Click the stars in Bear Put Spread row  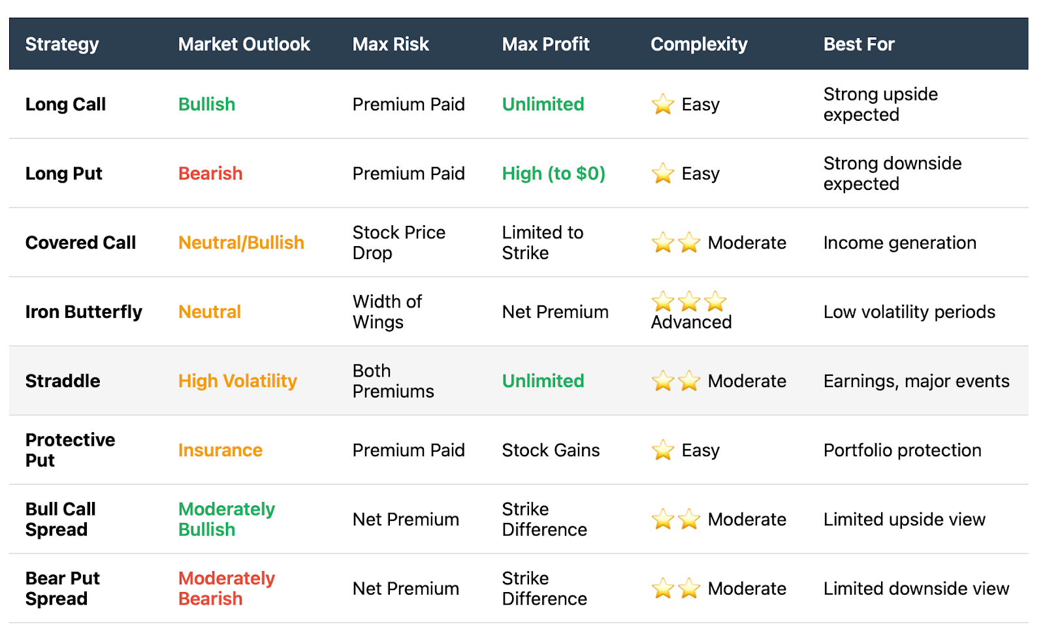click(676, 589)
